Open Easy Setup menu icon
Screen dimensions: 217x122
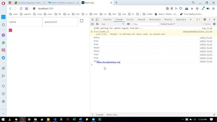click(214, 8)
